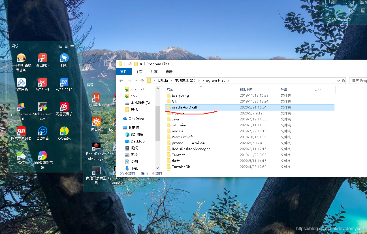Open the 千千静听百度音乐版 desktop shortcut
The height and width of the screenshot is (234, 367).
coord(21,63)
